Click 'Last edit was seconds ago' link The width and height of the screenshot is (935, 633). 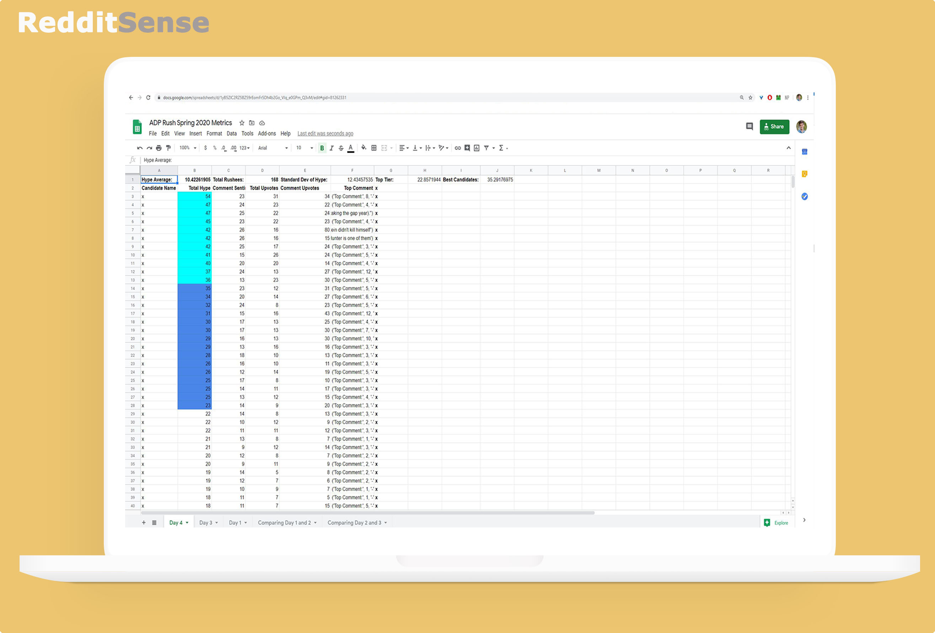tap(326, 134)
